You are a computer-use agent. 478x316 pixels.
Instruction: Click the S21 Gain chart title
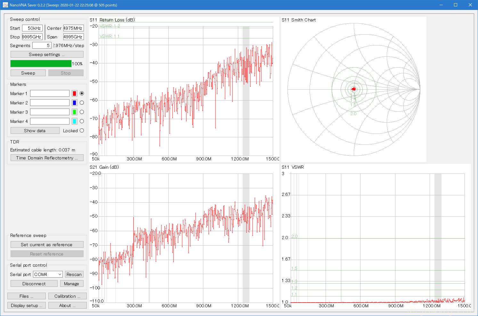(104, 167)
